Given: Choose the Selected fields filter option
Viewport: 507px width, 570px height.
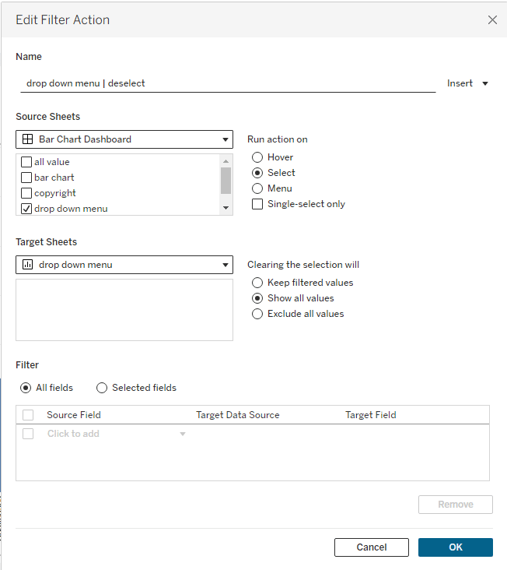Looking at the screenshot, I should point(102,388).
